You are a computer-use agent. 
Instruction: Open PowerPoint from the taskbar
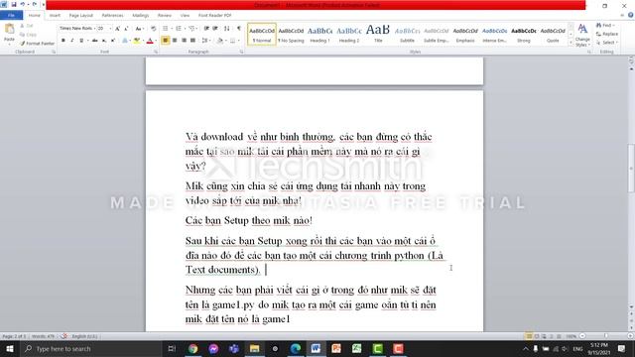coord(336,348)
